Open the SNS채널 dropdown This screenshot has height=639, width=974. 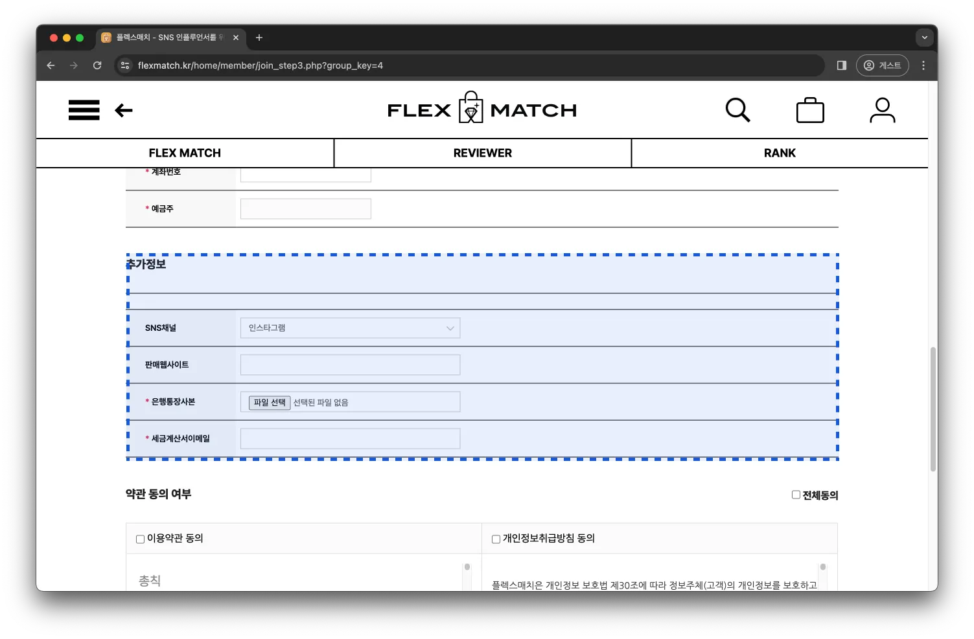click(351, 328)
